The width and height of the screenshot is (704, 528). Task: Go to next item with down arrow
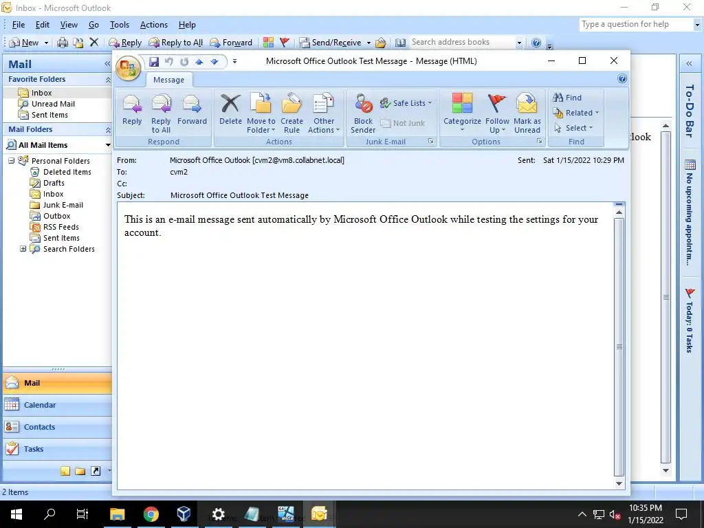tap(214, 61)
